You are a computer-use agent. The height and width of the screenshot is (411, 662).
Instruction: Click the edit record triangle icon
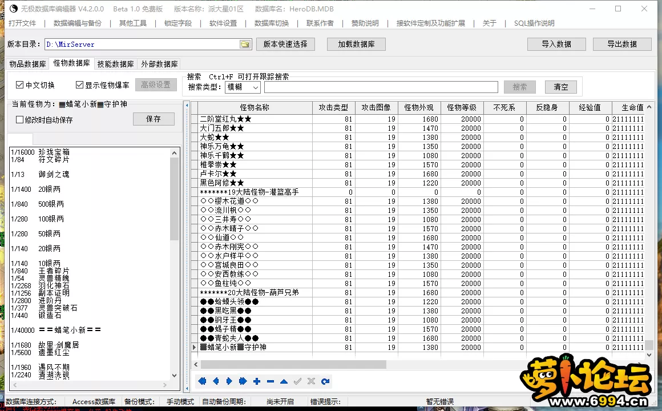coord(284,381)
